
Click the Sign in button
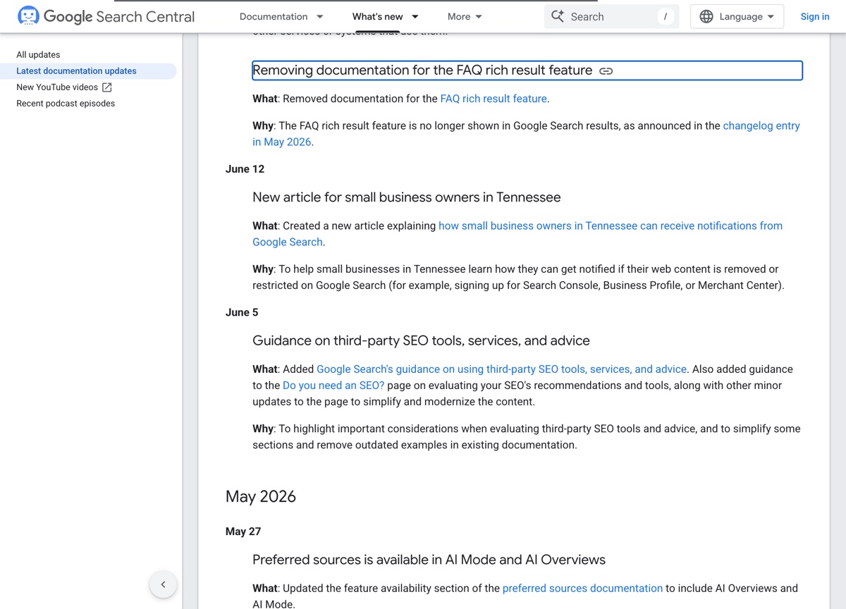point(815,16)
